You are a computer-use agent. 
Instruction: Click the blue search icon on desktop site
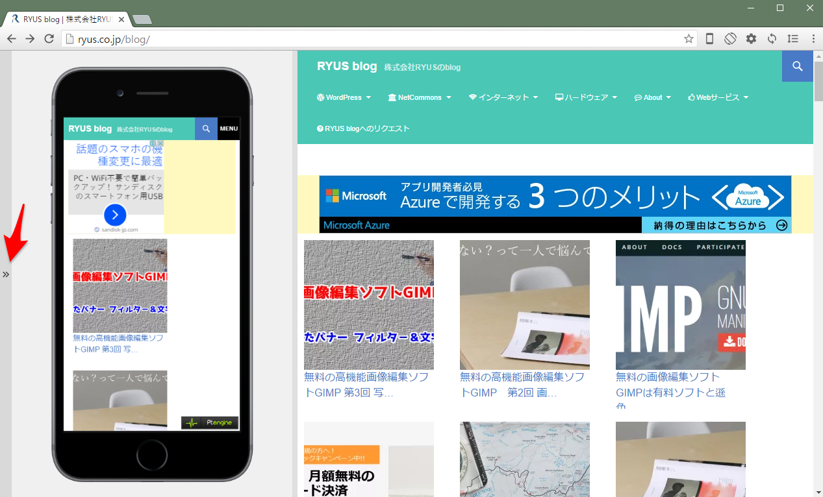click(798, 66)
